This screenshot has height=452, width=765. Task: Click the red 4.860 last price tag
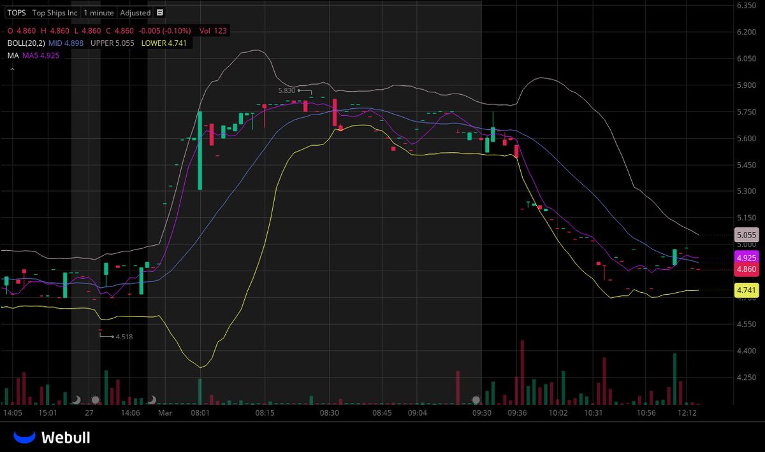pos(746,269)
